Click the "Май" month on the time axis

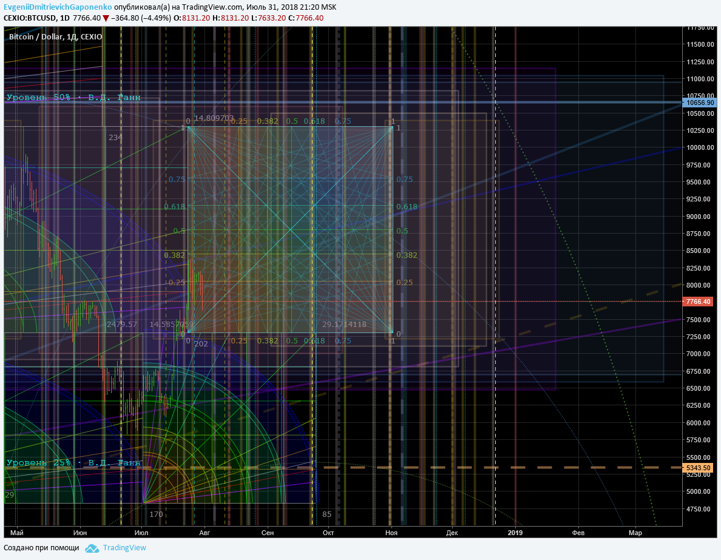(17, 533)
